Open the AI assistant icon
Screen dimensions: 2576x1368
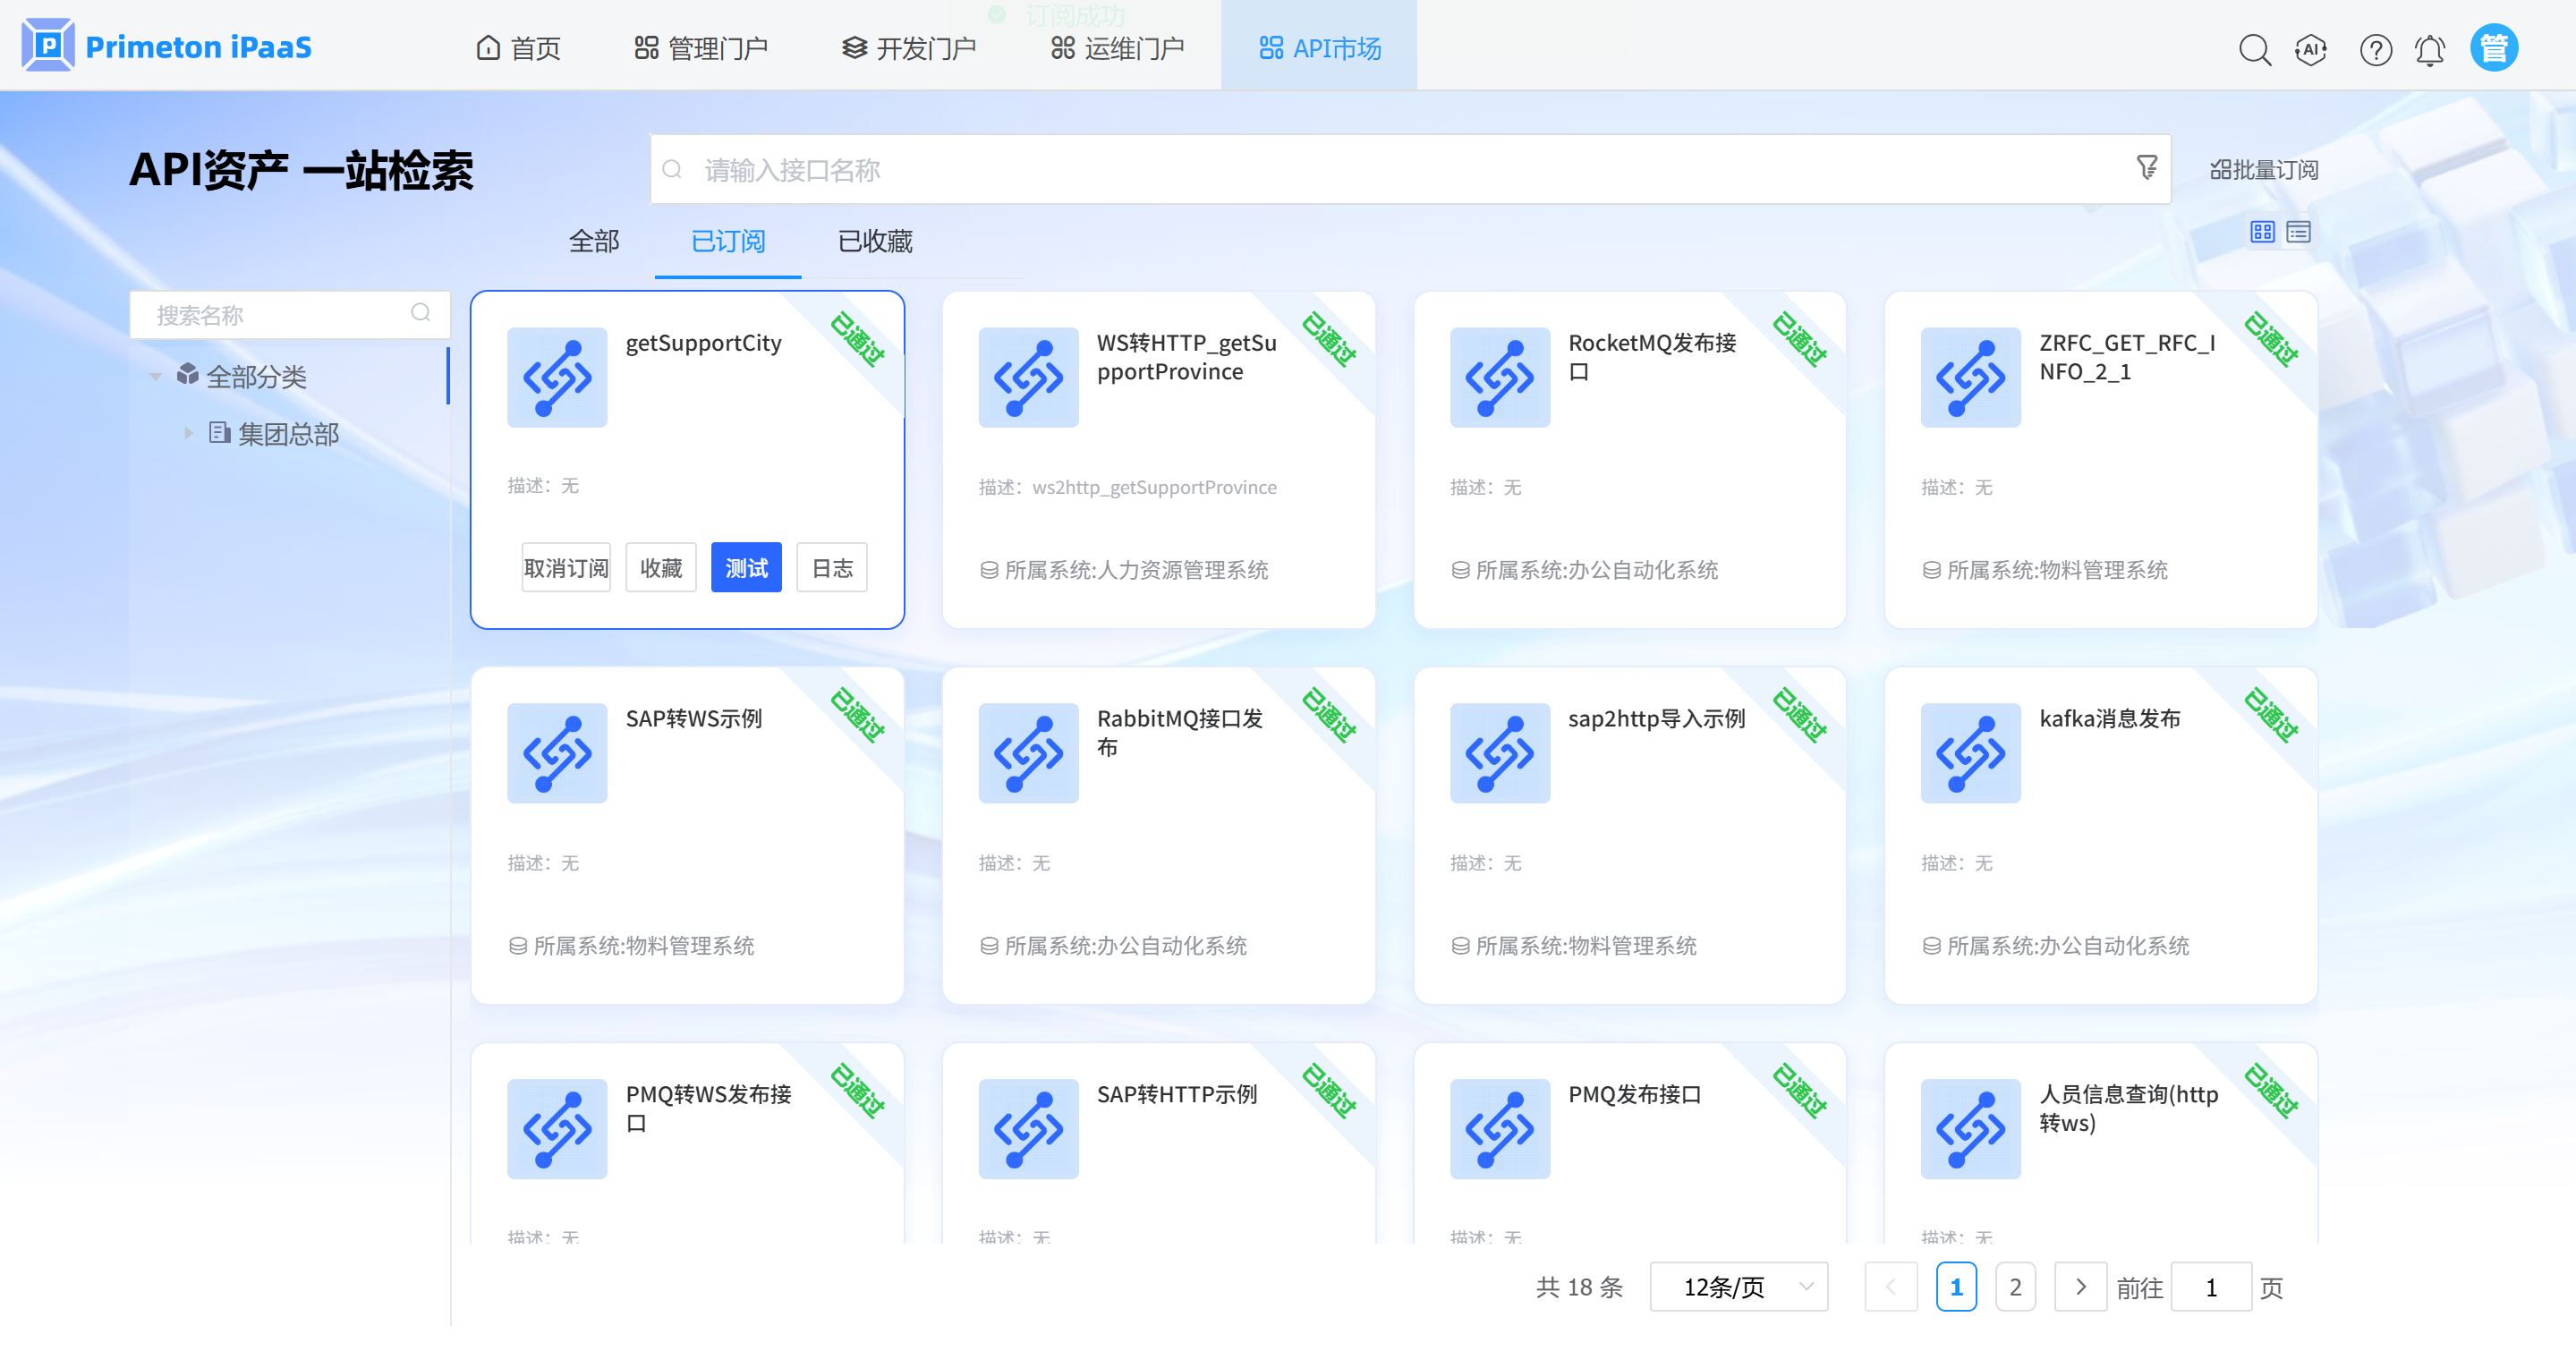pos(2310,48)
